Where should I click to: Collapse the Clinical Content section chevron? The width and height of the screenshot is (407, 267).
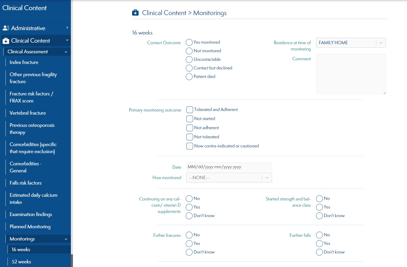tap(67, 40)
